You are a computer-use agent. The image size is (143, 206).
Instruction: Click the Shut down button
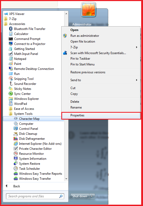[x=80, y=196]
